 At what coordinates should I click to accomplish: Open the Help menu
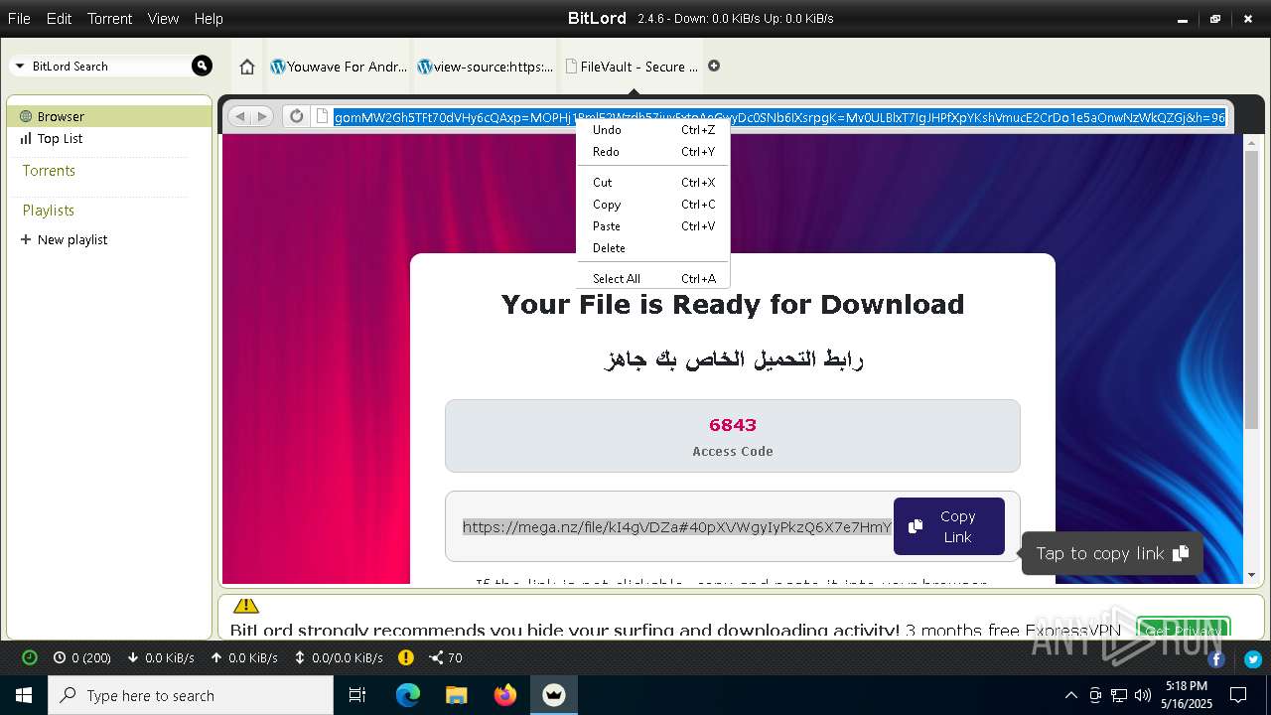209,18
